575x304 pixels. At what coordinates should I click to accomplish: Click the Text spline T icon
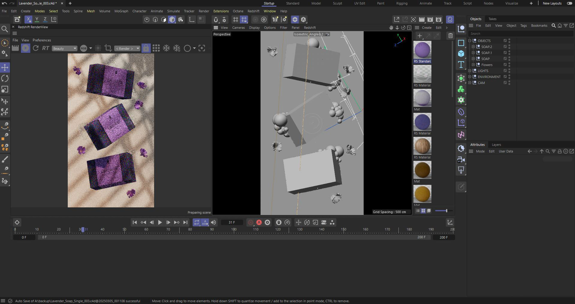(461, 65)
